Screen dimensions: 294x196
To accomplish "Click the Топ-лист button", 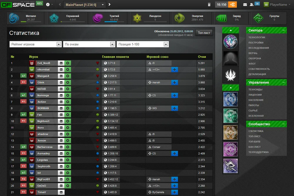I will 204,33.
